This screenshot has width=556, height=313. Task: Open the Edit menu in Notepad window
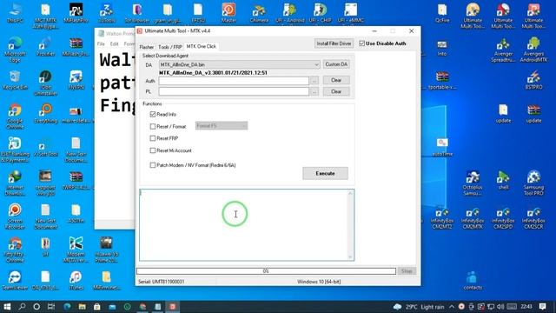[114, 44]
